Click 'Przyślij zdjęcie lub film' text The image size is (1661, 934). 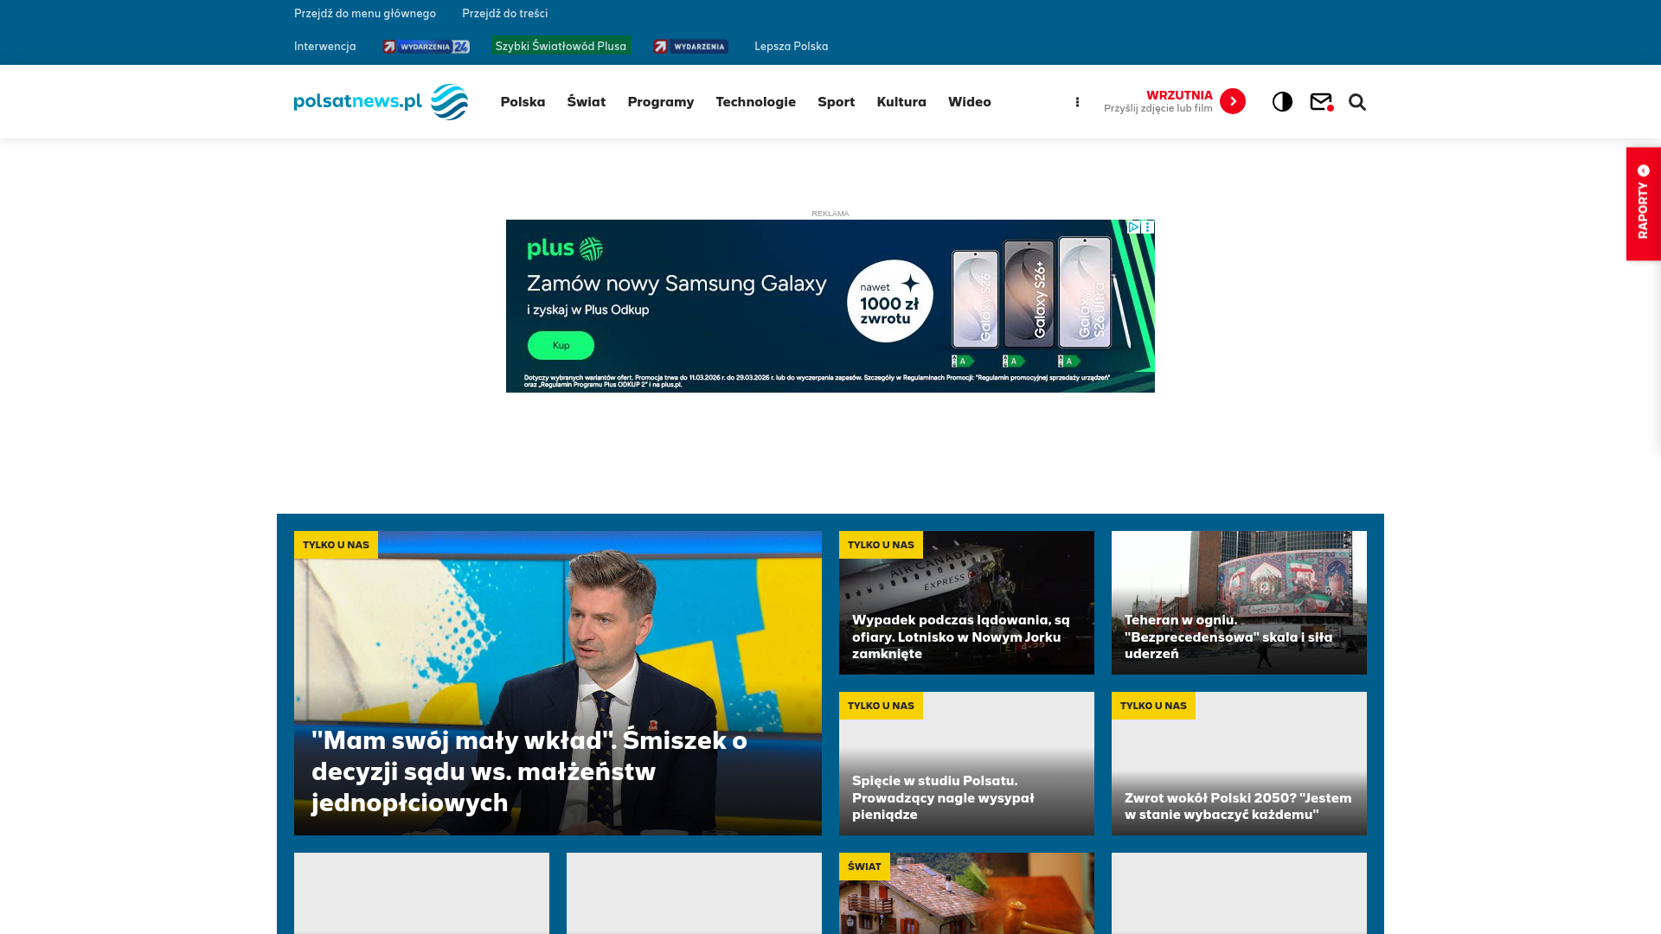(1158, 108)
